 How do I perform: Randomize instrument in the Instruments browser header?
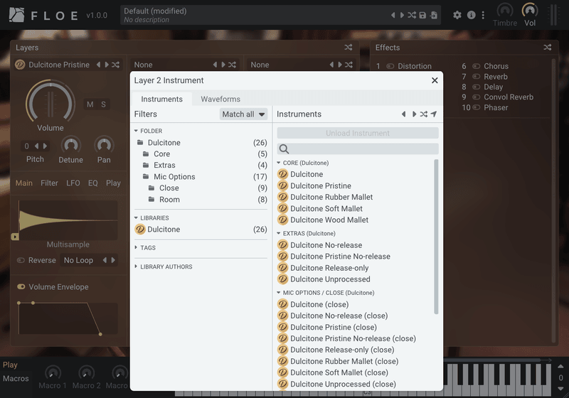coord(424,114)
